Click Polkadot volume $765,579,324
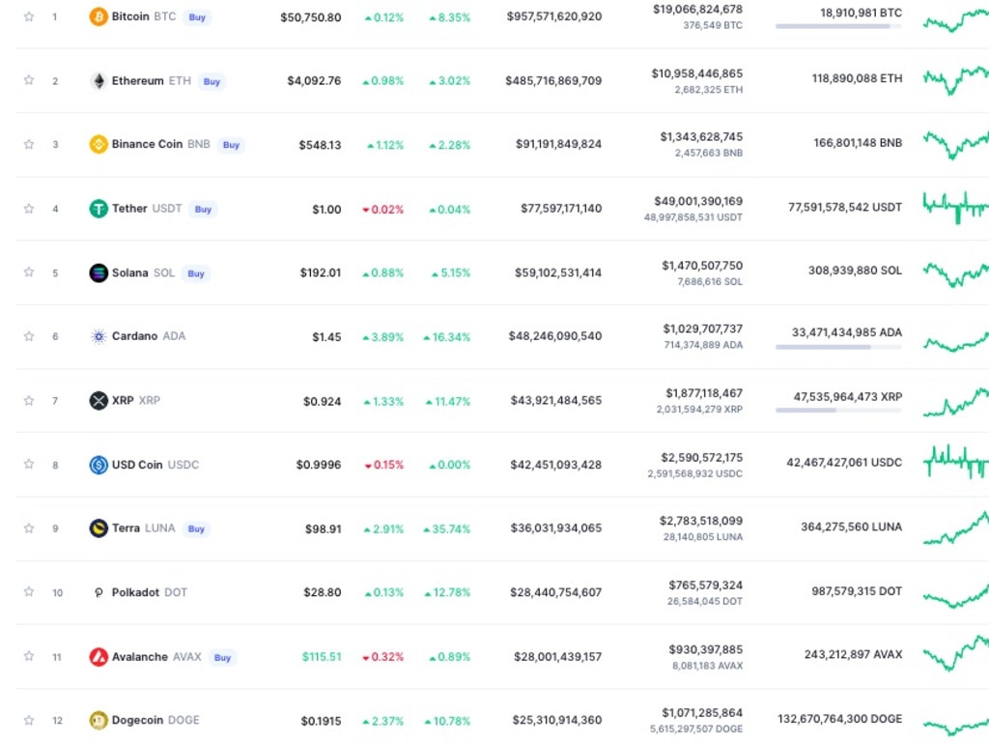 pos(706,586)
